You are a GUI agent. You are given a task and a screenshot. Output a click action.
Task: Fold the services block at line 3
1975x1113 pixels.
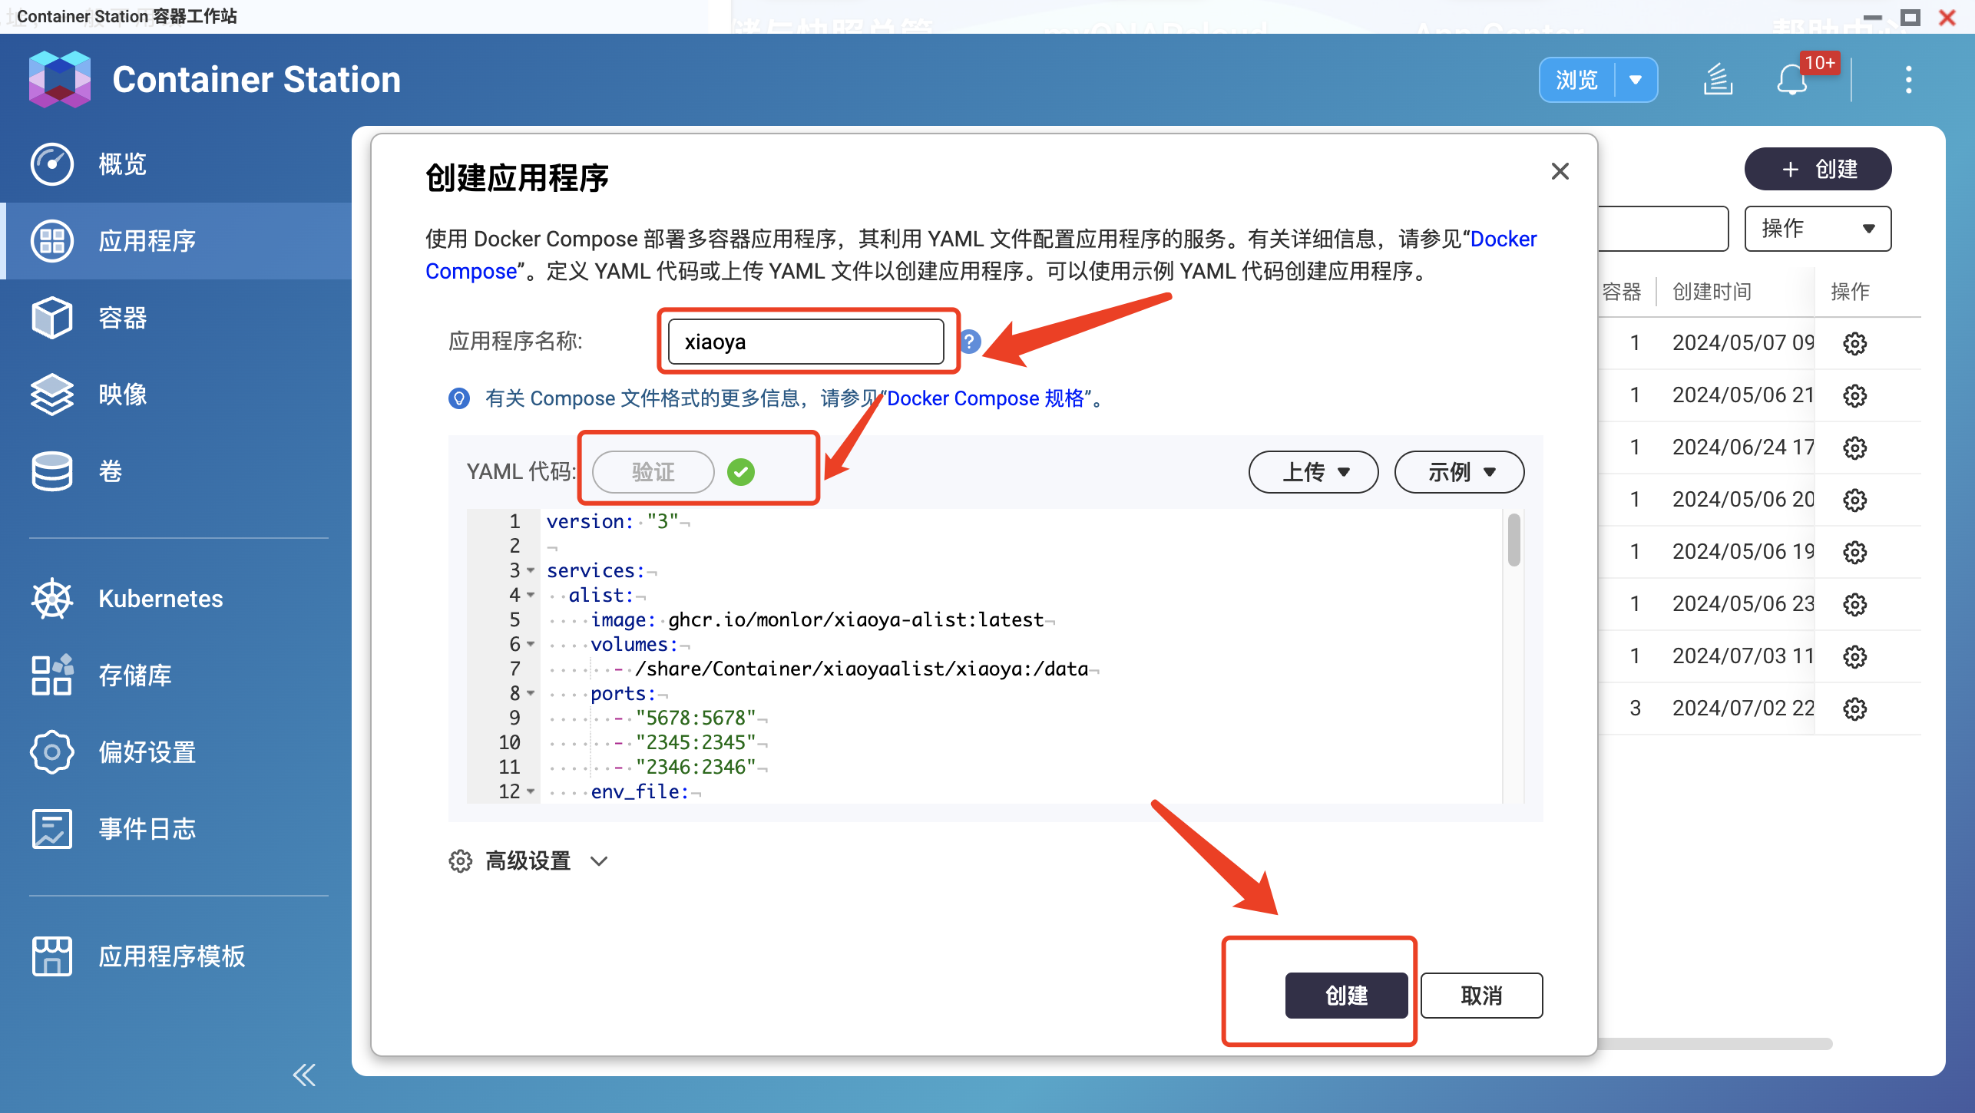click(531, 570)
